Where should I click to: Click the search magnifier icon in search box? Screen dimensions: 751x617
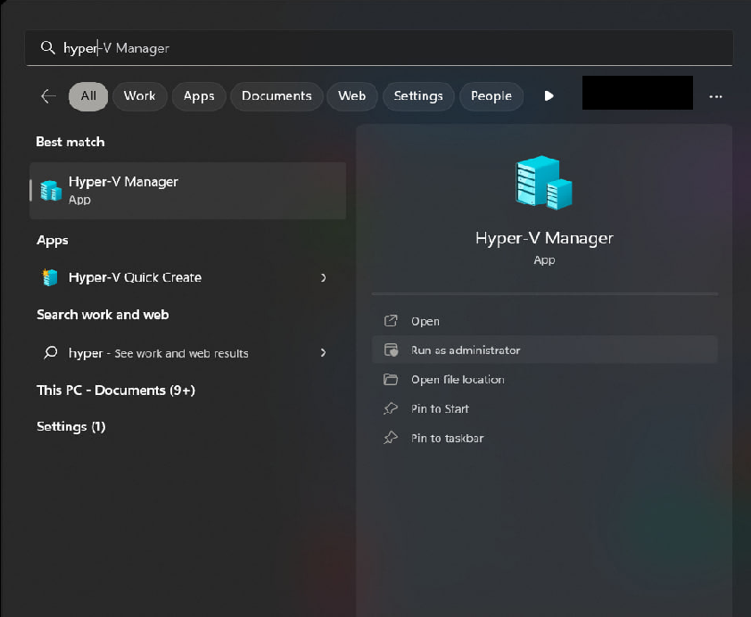47,47
